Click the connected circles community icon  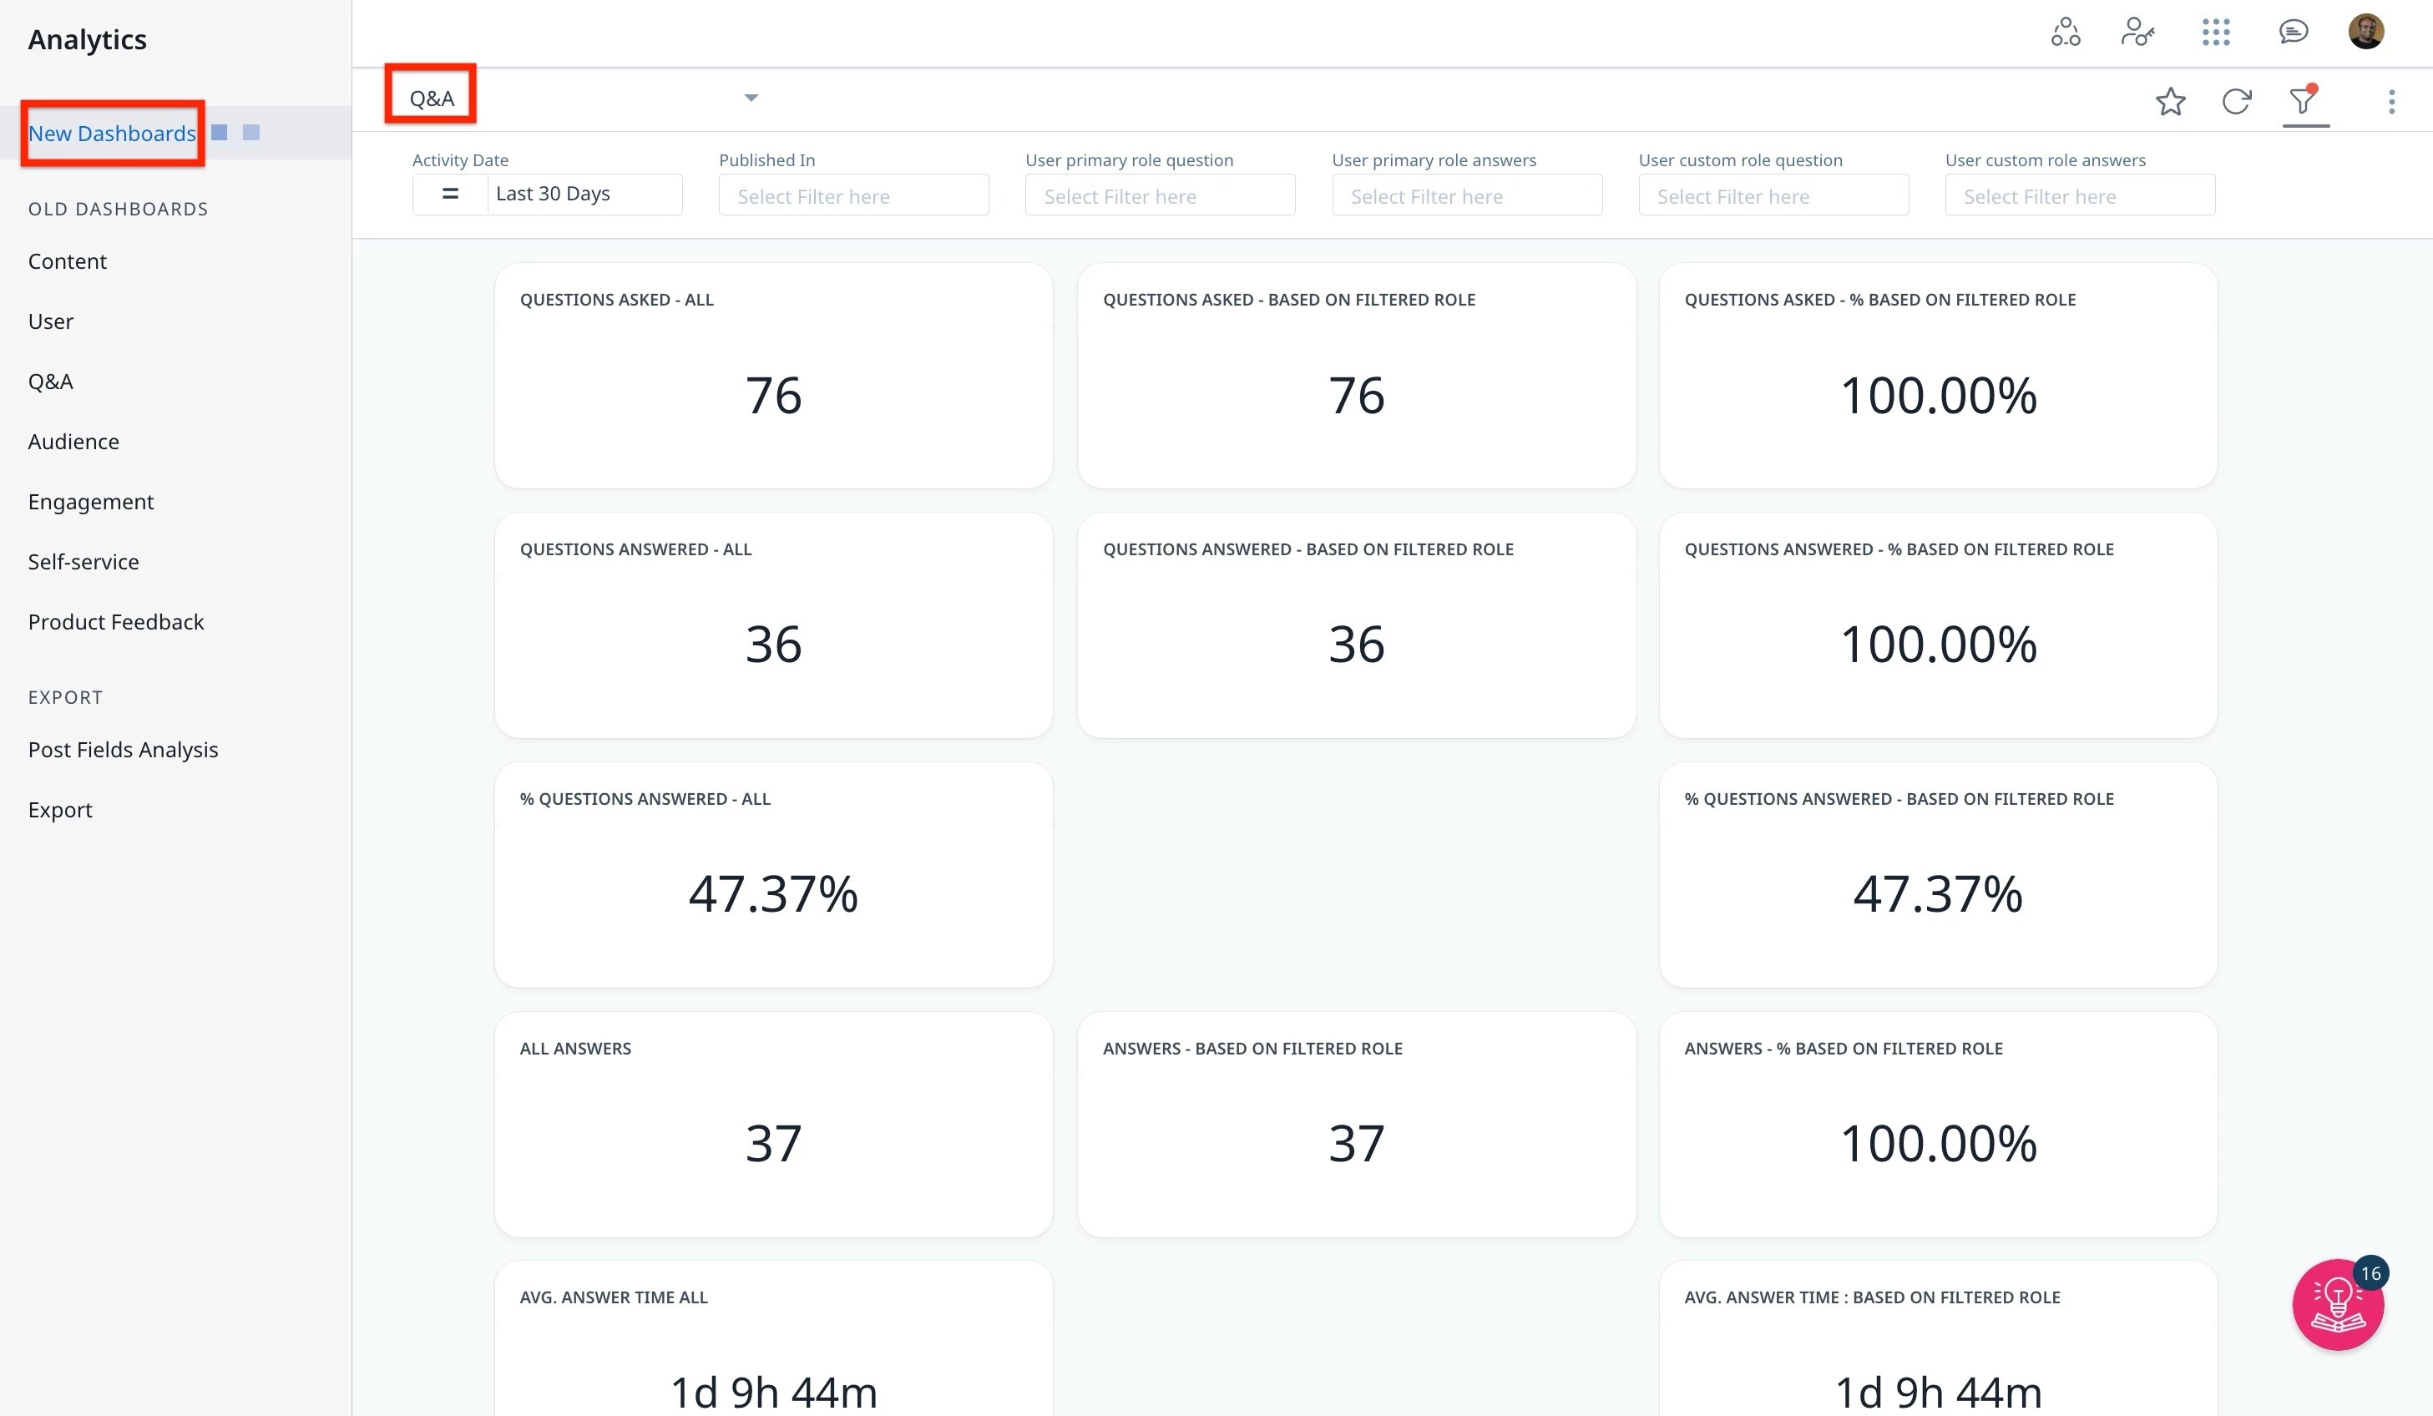pyautogui.click(x=2065, y=32)
